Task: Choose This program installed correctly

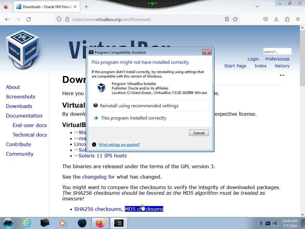Action: tap(150, 118)
